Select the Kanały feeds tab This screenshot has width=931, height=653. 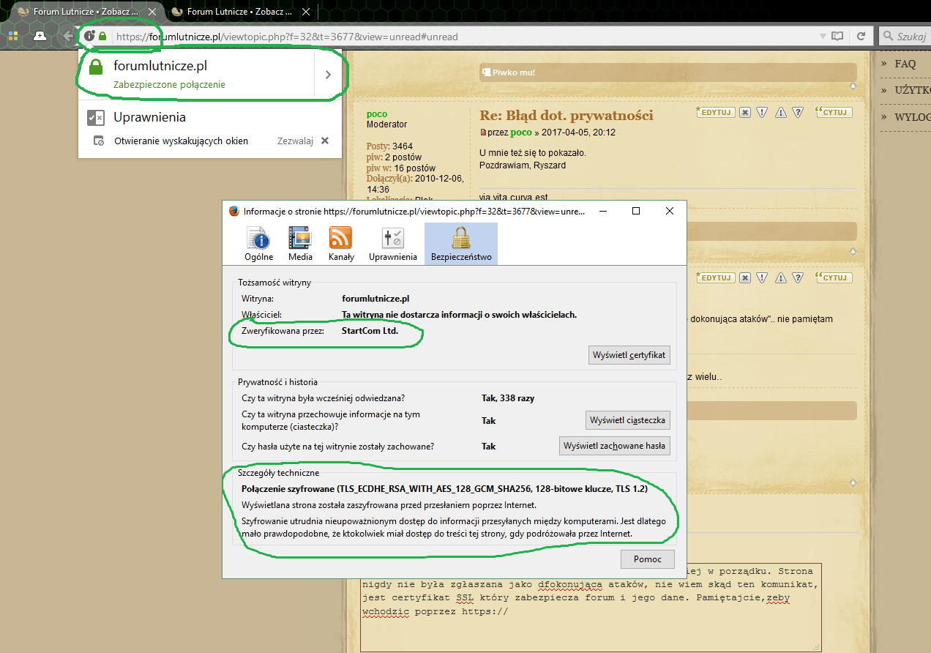[340, 244]
